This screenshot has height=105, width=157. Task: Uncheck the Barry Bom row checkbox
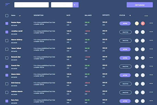[7, 101]
